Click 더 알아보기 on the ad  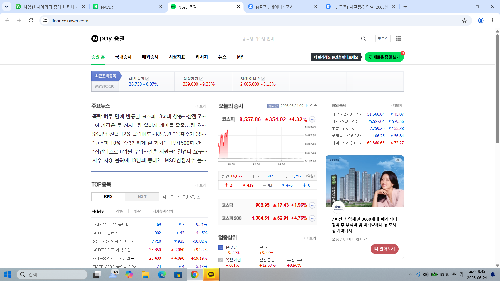[384, 249]
